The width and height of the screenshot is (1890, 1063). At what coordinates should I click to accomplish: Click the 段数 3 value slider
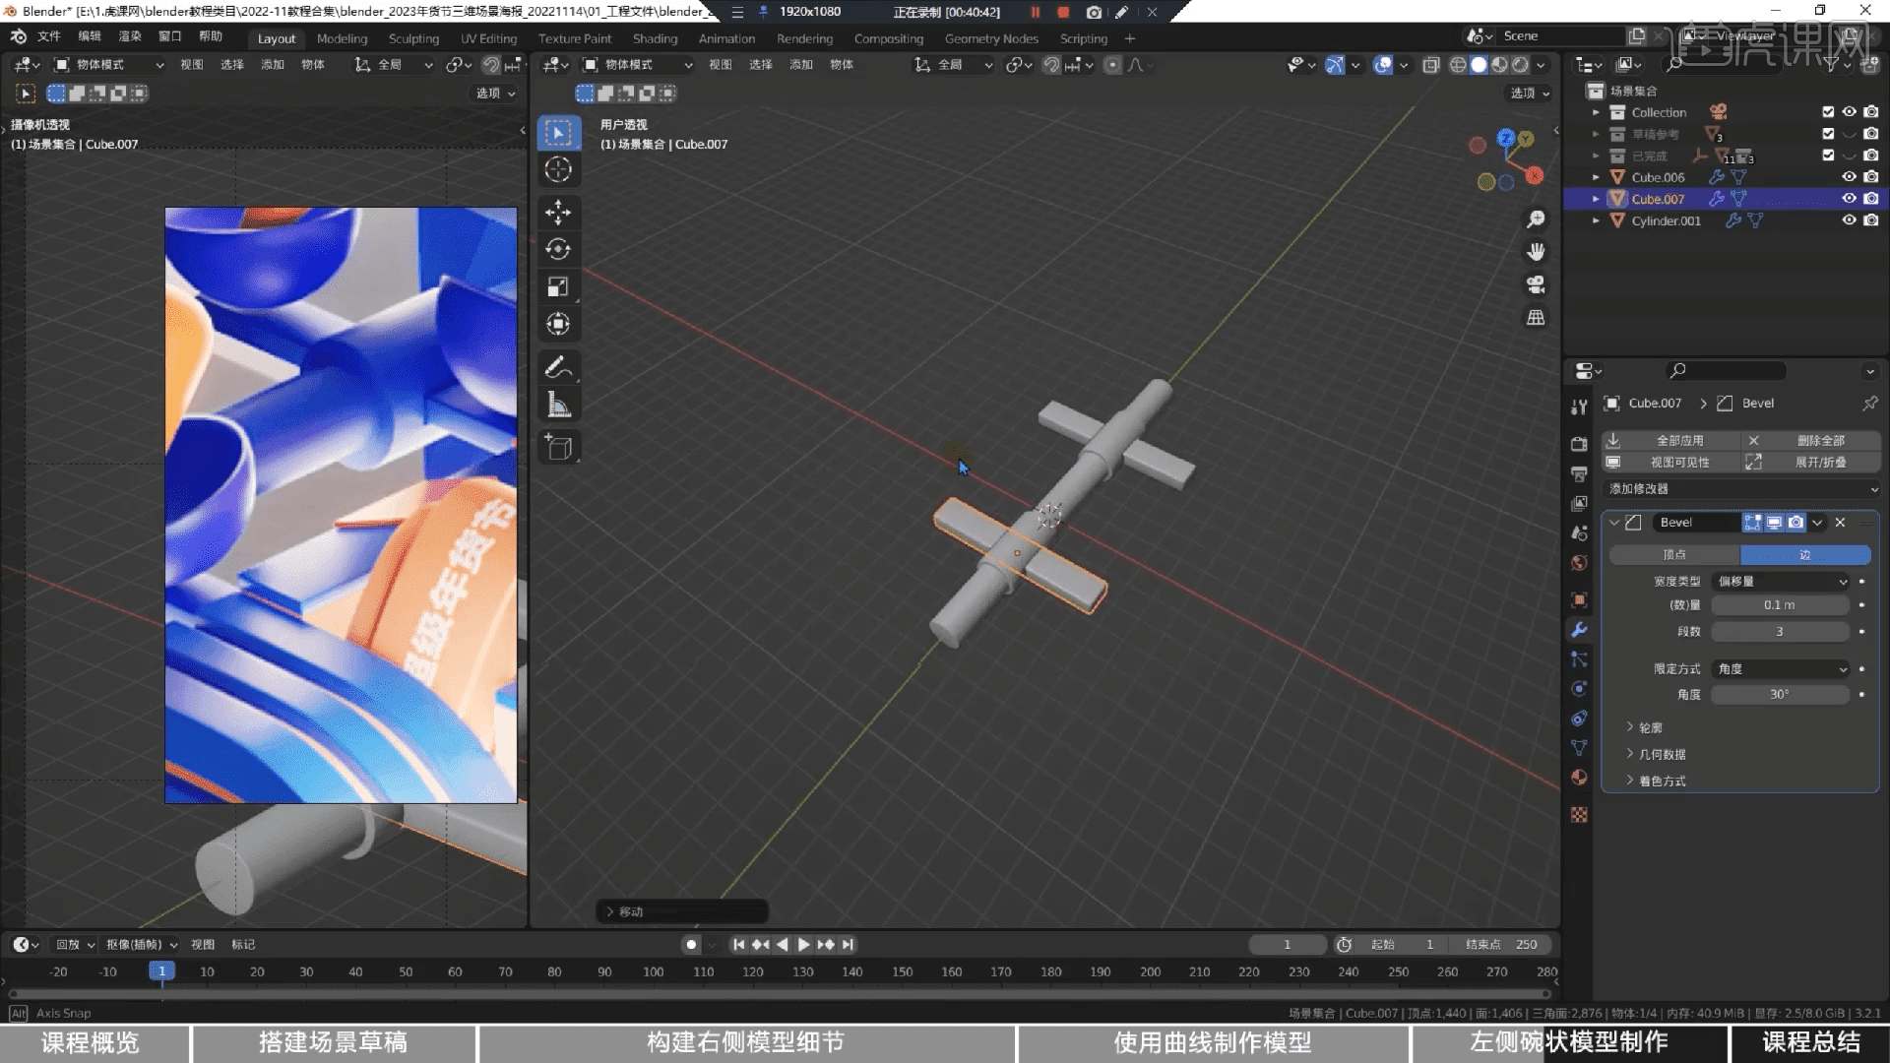[1780, 632]
